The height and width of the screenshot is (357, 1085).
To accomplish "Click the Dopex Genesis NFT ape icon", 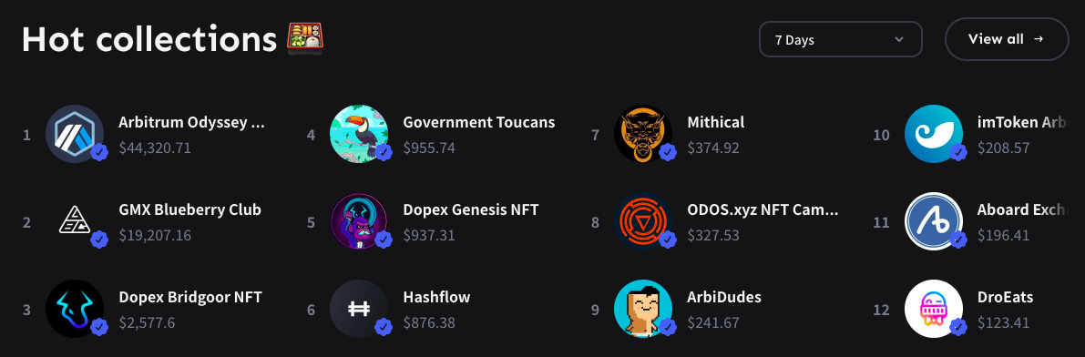I will click(x=359, y=221).
